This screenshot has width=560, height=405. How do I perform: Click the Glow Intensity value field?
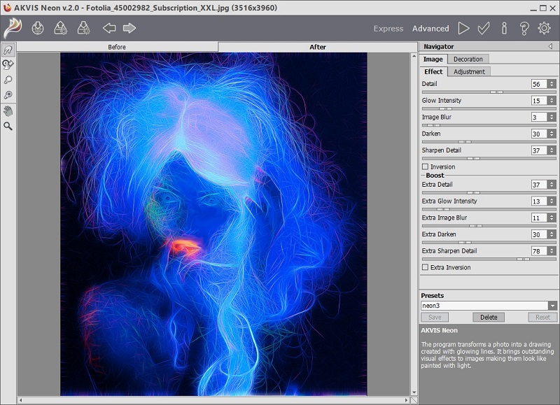[x=539, y=101]
